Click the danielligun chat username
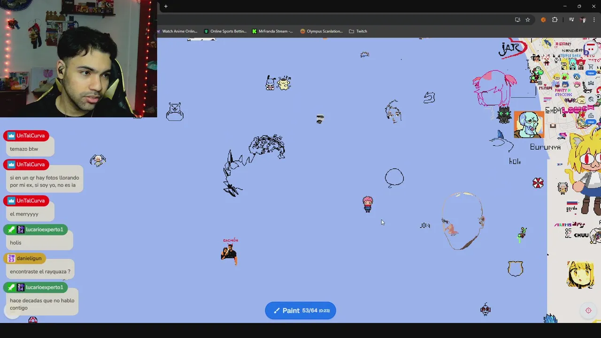Image resolution: width=601 pixels, height=338 pixels. click(29, 258)
